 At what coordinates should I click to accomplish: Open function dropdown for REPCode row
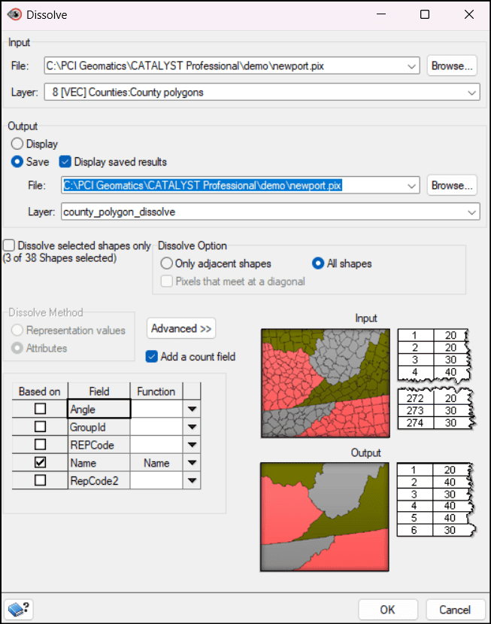(192, 445)
